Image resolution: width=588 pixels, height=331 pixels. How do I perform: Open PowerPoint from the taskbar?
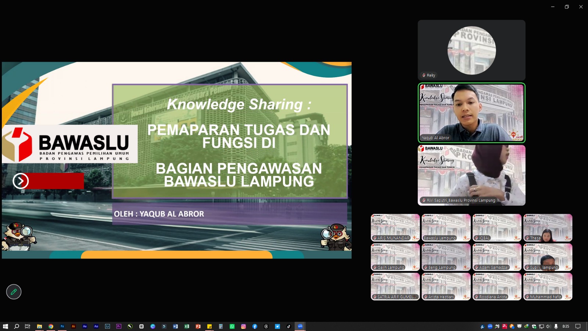(x=198, y=326)
